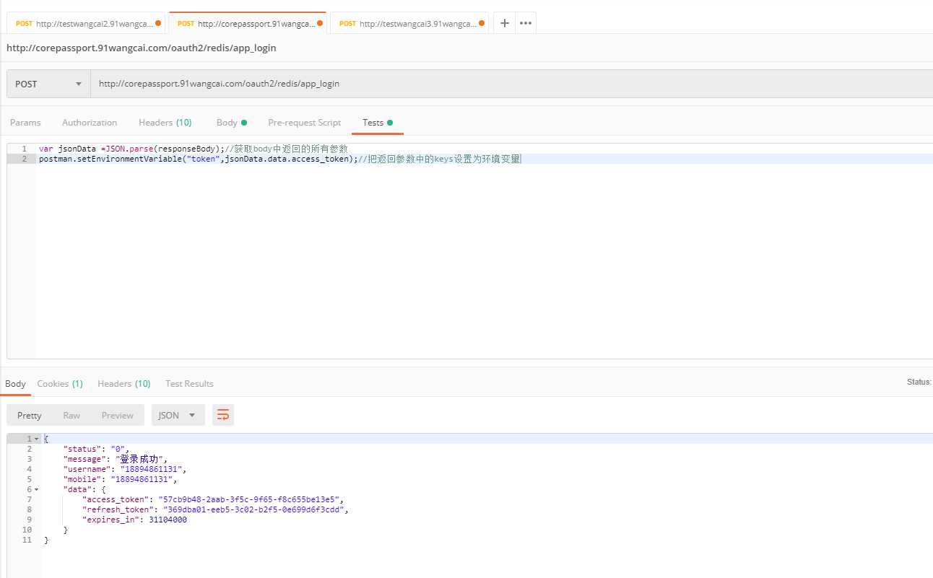
Task: Select the Pretty view button
Action: pyautogui.click(x=30, y=415)
